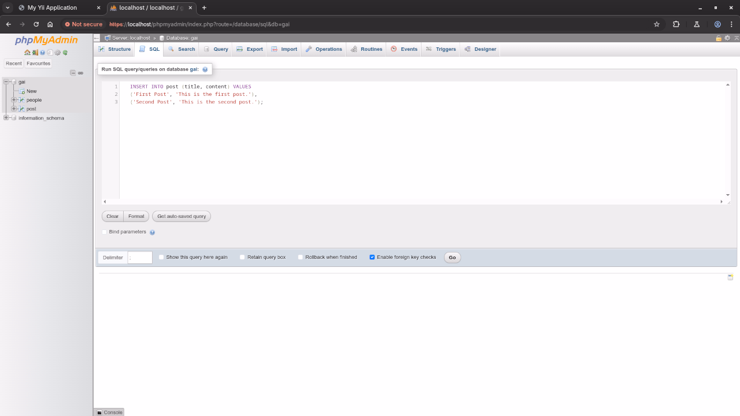Open the Operations tab

pos(324,49)
